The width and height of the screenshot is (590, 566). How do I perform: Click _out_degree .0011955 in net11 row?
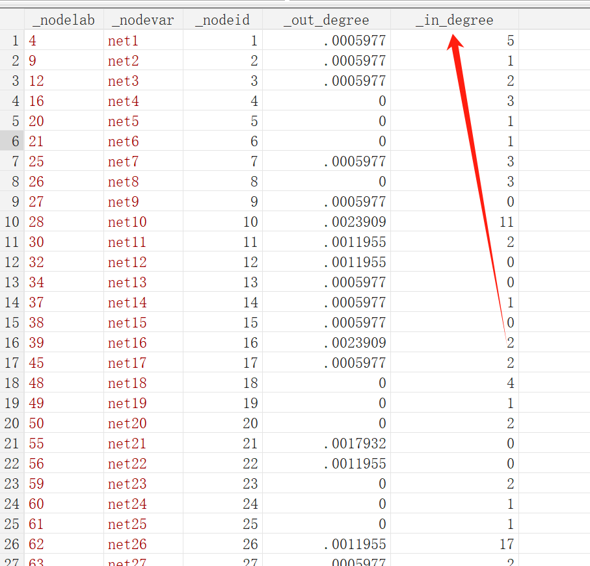tap(327, 242)
